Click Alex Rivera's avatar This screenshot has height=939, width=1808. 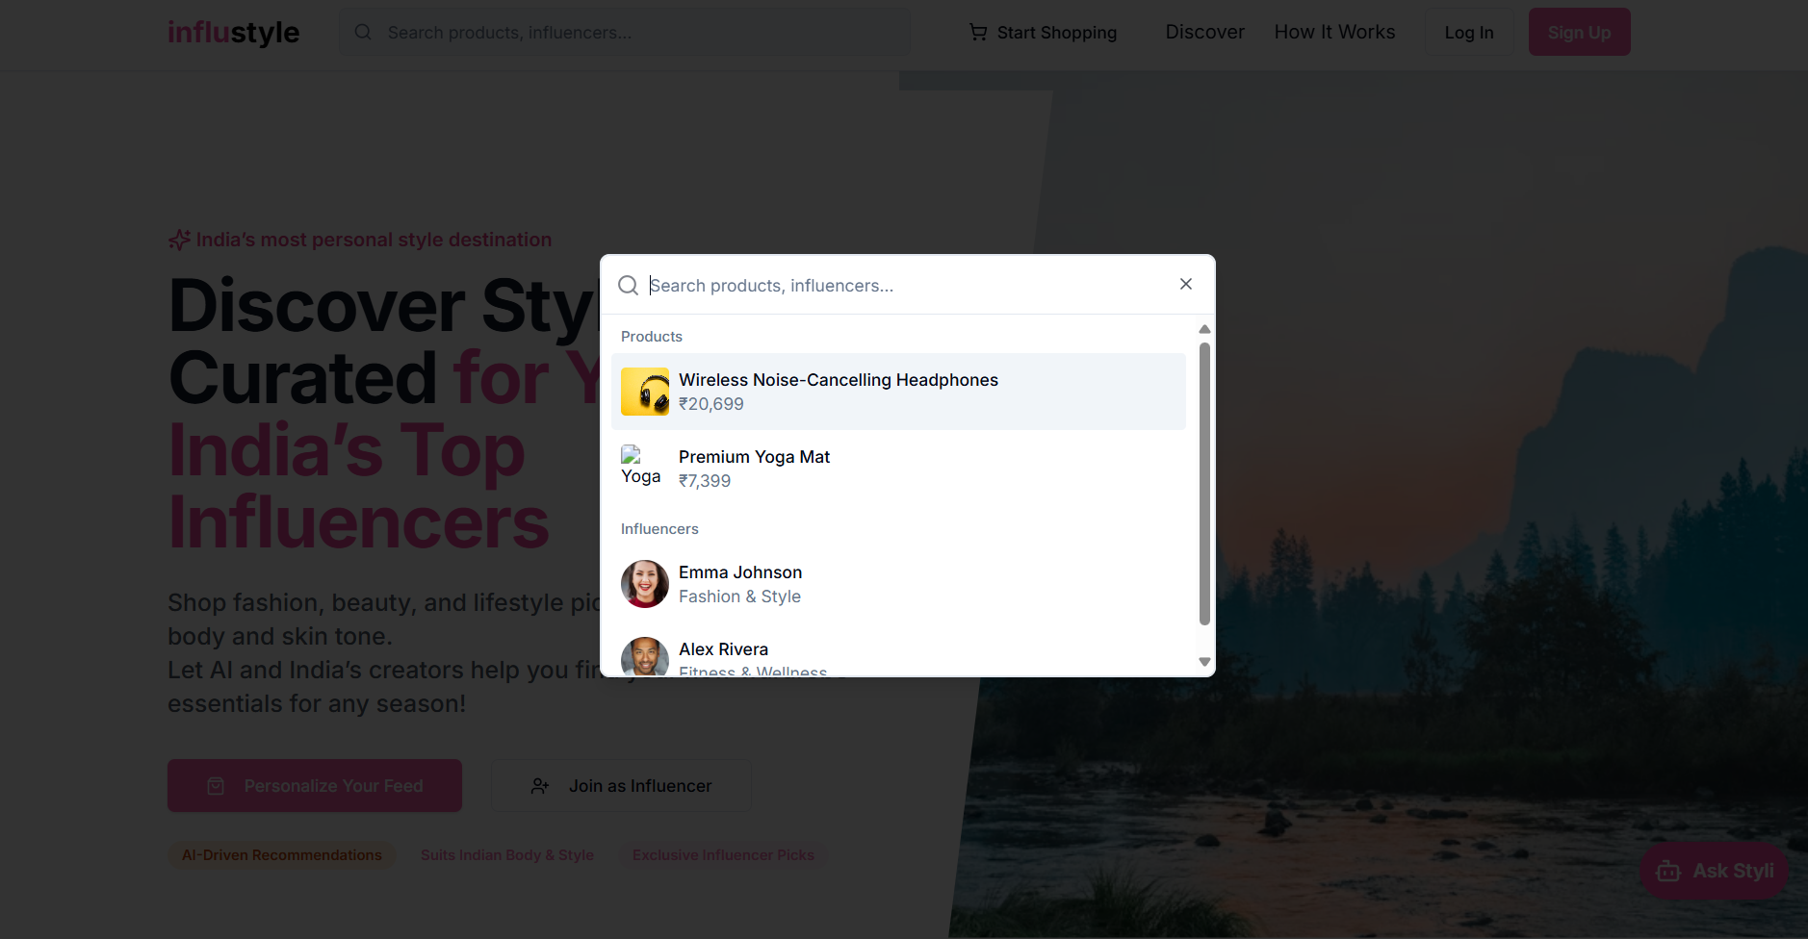(645, 656)
